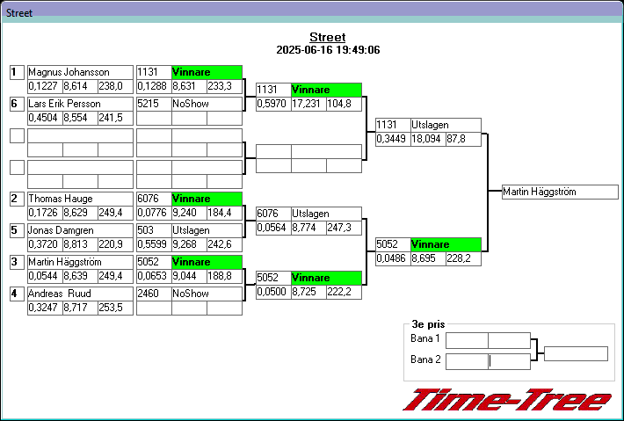This screenshot has width=624, height=421.
Task: Click the first-round Utslagen cell beside 503
Action: (x=207, y=230)
